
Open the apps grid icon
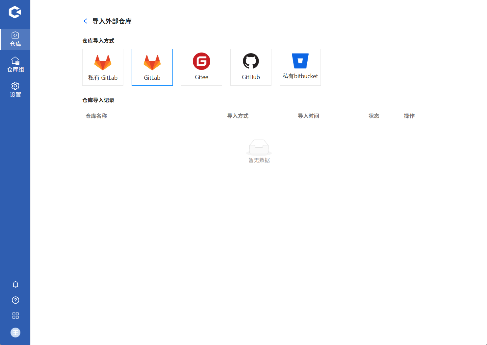coord(15,315)
